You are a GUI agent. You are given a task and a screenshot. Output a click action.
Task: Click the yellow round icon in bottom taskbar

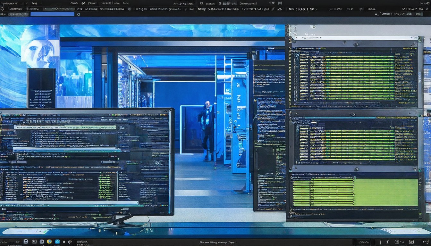(49, 242)
